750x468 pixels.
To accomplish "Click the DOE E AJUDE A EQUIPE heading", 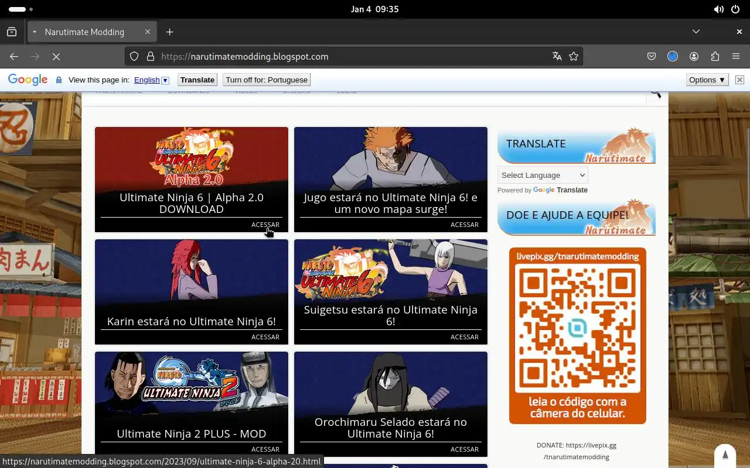I will pyautogui.click(x=567, y=215).
